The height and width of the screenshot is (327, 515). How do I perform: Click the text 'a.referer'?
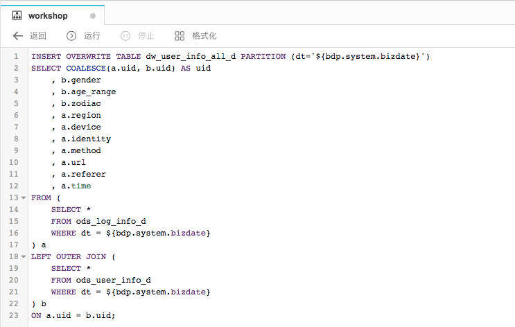[83, 175]
